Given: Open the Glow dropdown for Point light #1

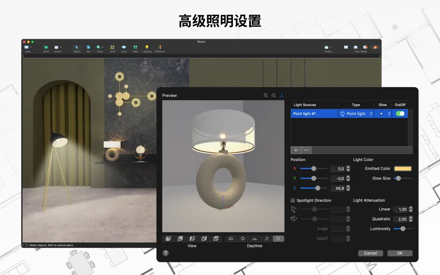Looking at the screenshot, I should pos(383,114).
